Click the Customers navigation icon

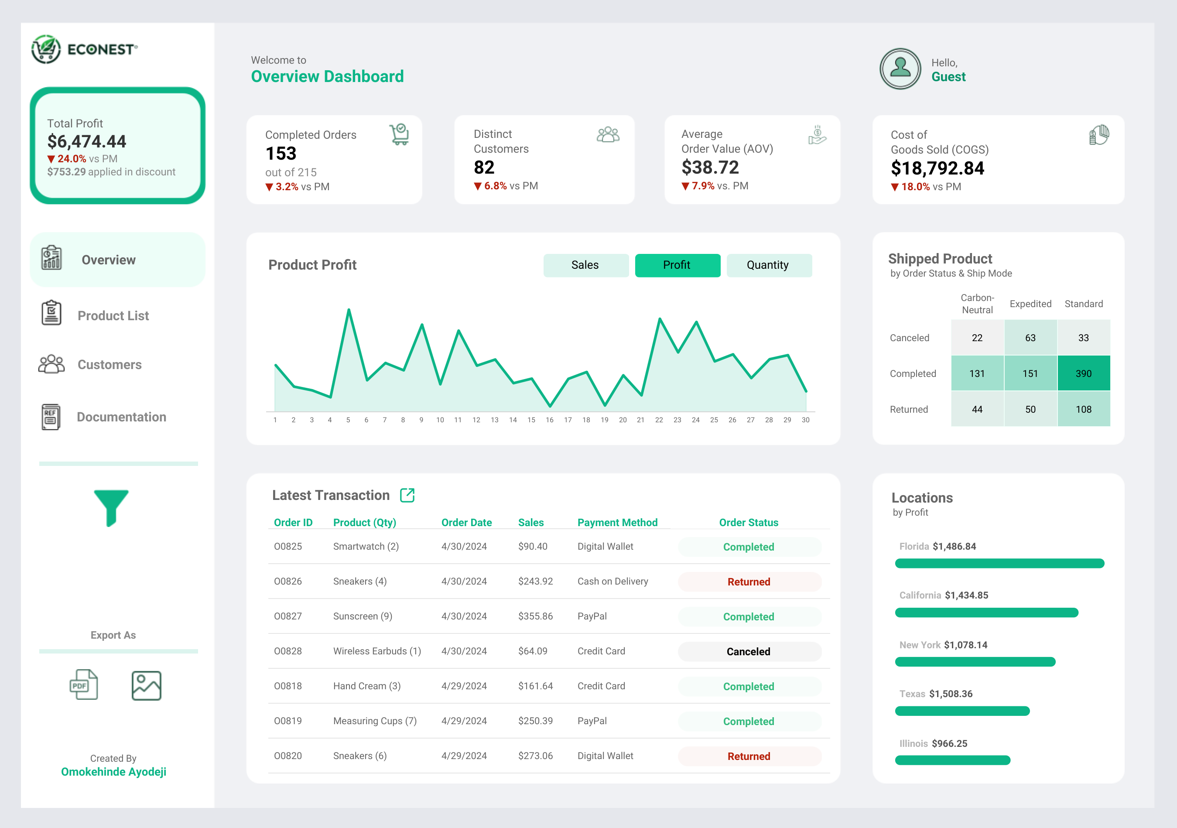(51, 364)
